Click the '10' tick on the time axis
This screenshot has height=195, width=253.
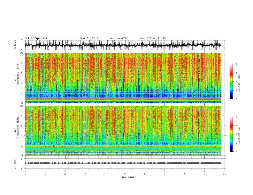(x=225, y=174)
